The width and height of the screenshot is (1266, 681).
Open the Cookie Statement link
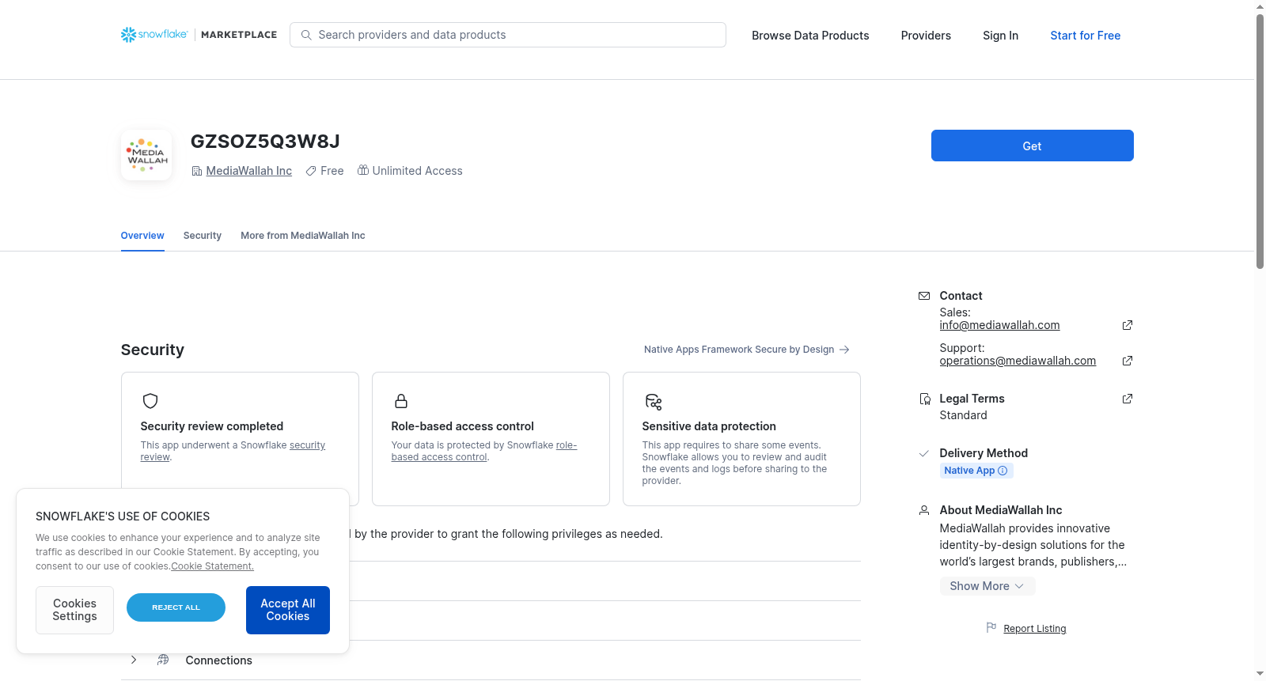212,566
